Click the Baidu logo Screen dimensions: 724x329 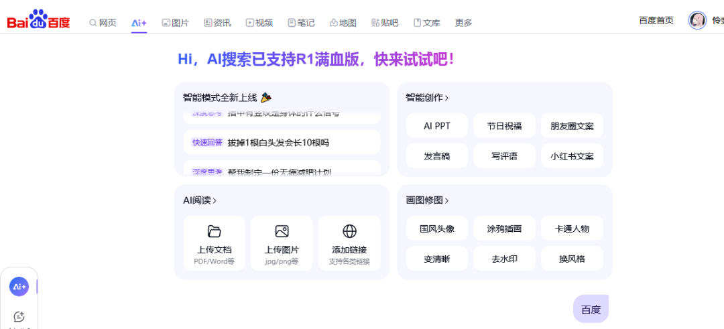(38, 19)
